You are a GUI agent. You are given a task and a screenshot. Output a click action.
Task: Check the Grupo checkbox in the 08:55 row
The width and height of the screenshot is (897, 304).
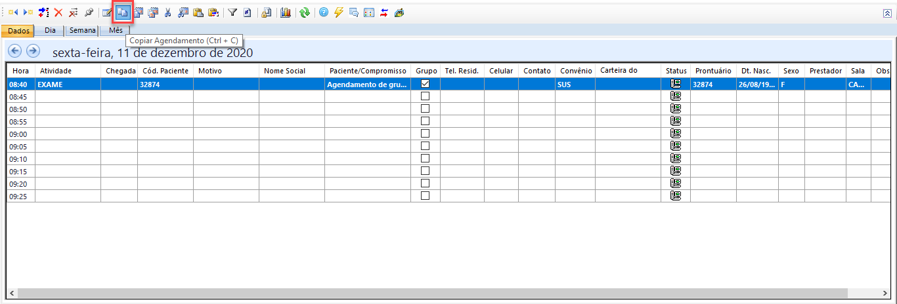coord(425,121)
